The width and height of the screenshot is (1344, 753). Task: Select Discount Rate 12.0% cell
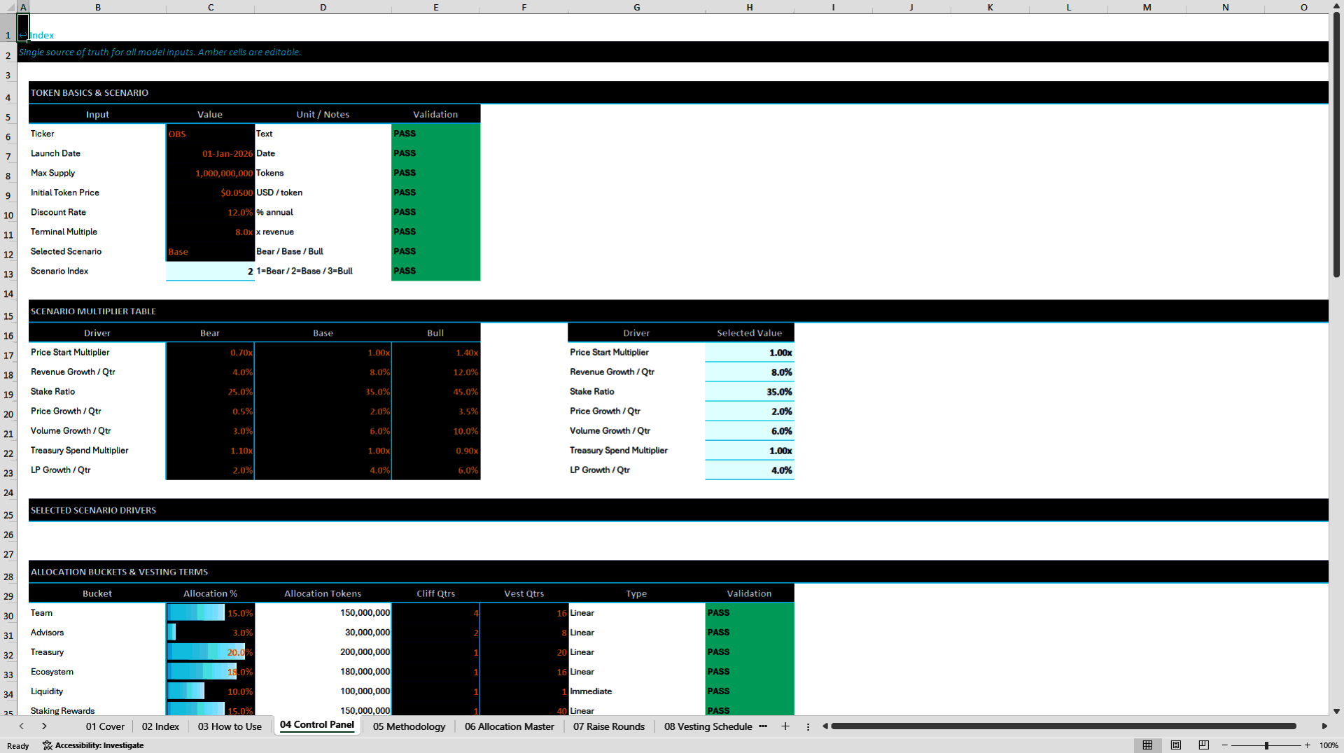pos(210,212)
